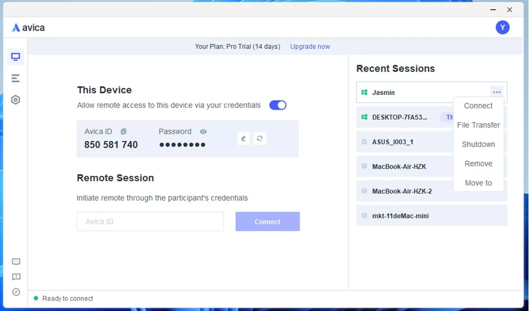Click the Connect button under Remote Session
Viewport: 529px width, 311px height.
(x=267, y=221)
